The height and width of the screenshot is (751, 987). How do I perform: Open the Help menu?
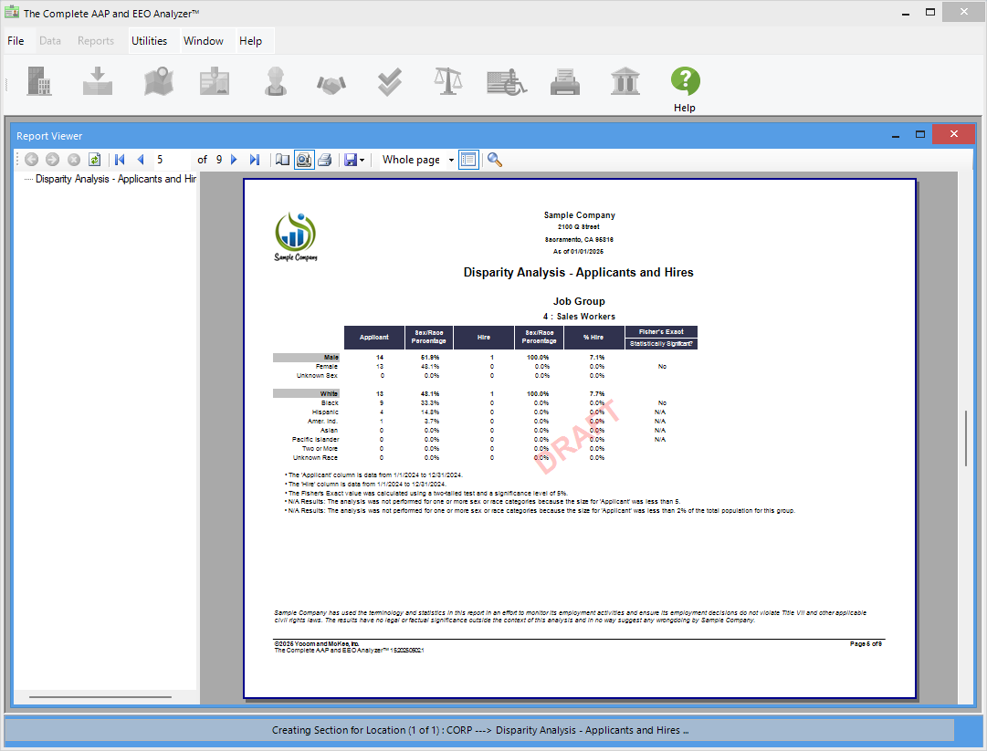pos(250,41)
